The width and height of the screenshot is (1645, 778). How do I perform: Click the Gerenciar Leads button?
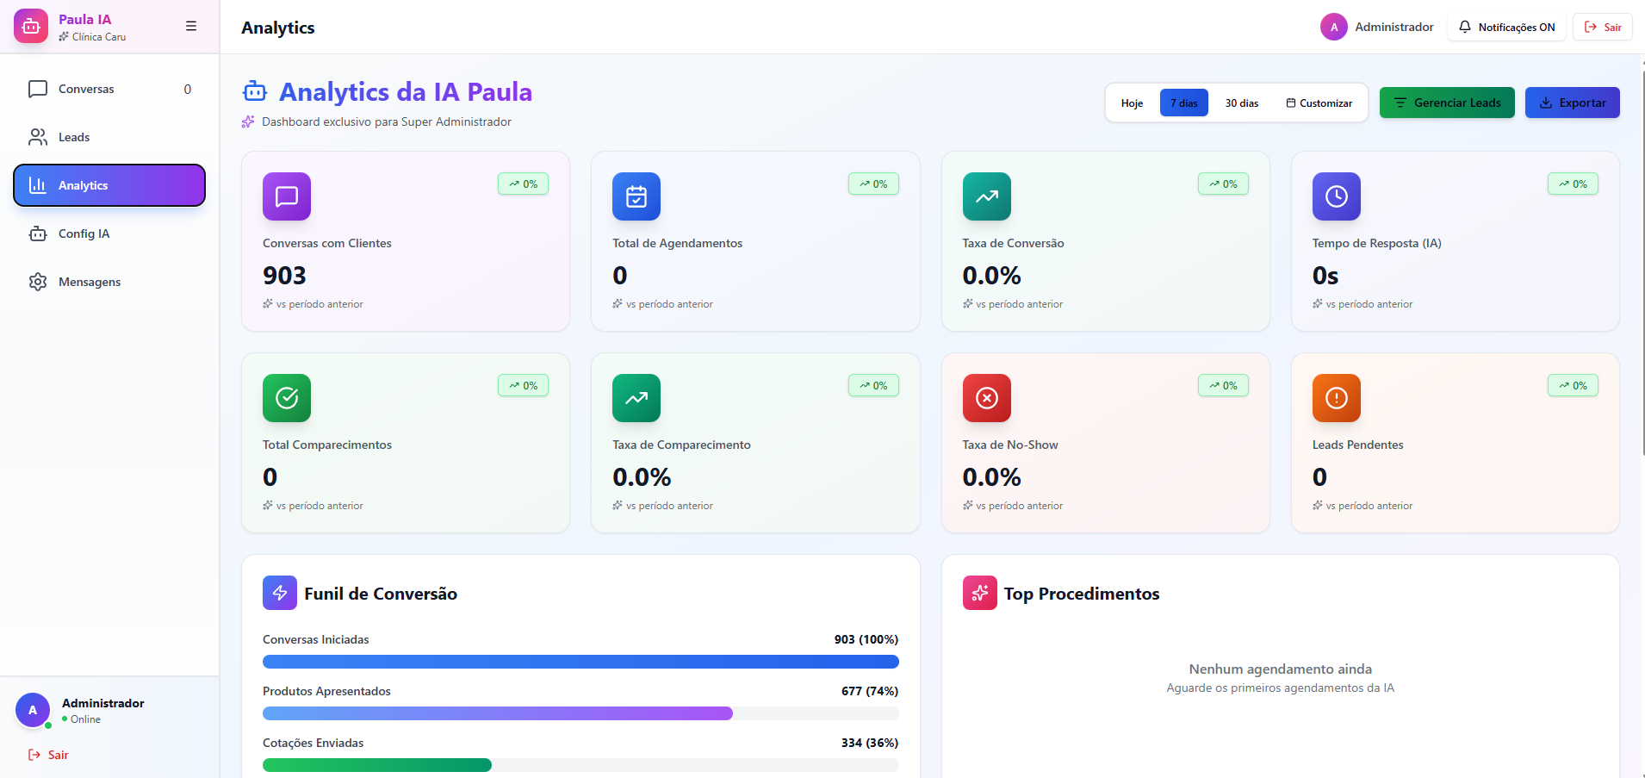(1447, 103)
